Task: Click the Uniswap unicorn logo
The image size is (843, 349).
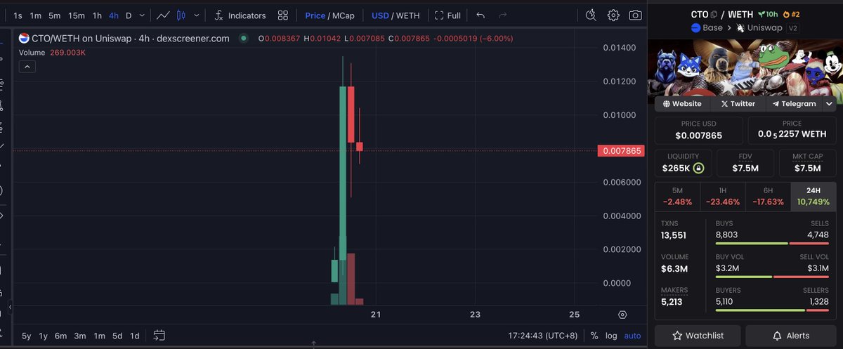Action: pos(742,28)
